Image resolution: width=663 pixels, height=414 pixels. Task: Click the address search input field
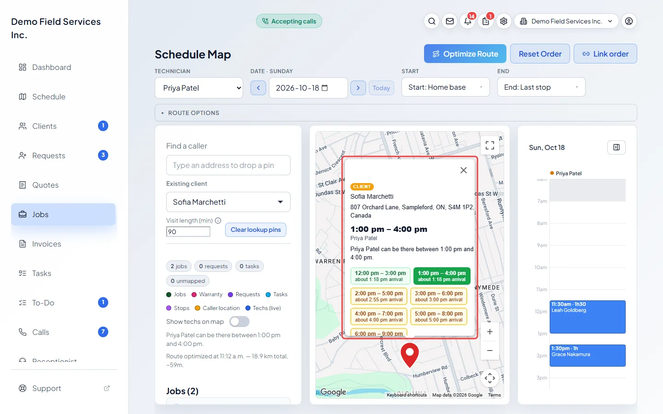[x=228, y=165]
